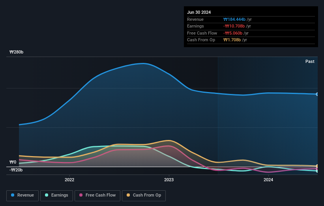The width and height of the screenshot is (324, 206).
Task: Toggle the Cash From Op legend button
Action: click(144, 195)
